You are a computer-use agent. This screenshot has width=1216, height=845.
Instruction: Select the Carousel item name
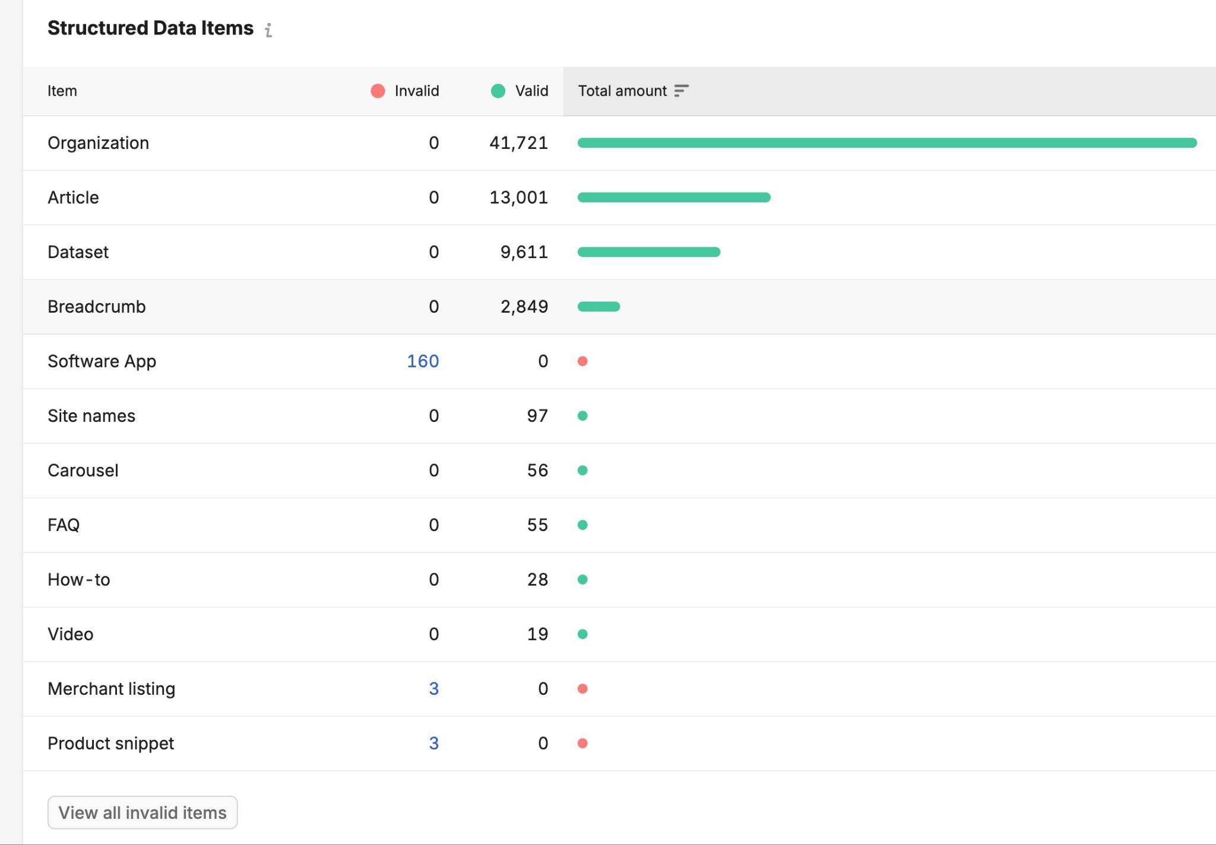[x=83, y=470]
